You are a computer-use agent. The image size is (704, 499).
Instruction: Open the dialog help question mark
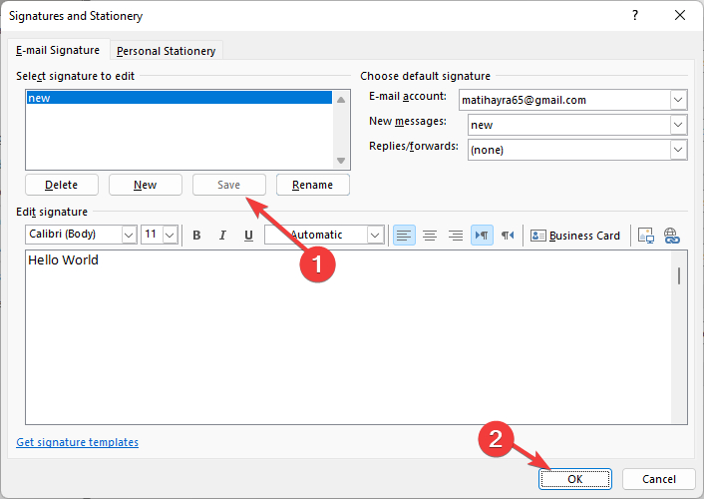635,15
